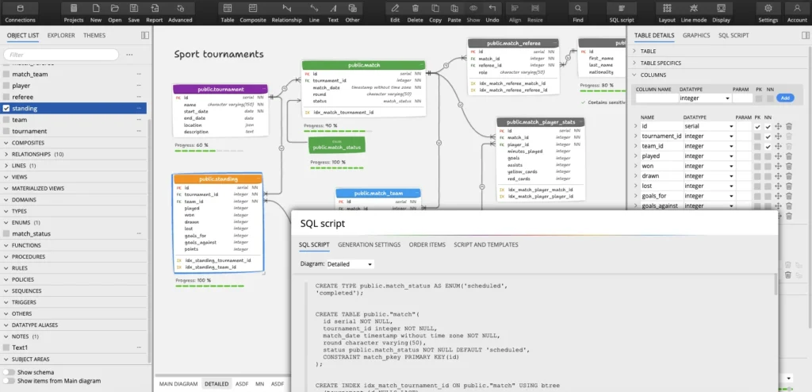Open options dots next to Filter field

coord(129,55)
